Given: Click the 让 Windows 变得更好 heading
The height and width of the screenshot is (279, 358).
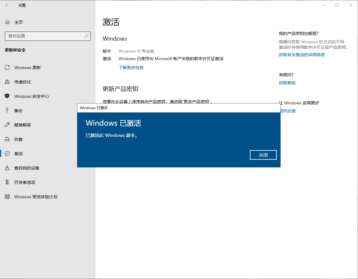Looking at the screenshot, I should [299, 103].
